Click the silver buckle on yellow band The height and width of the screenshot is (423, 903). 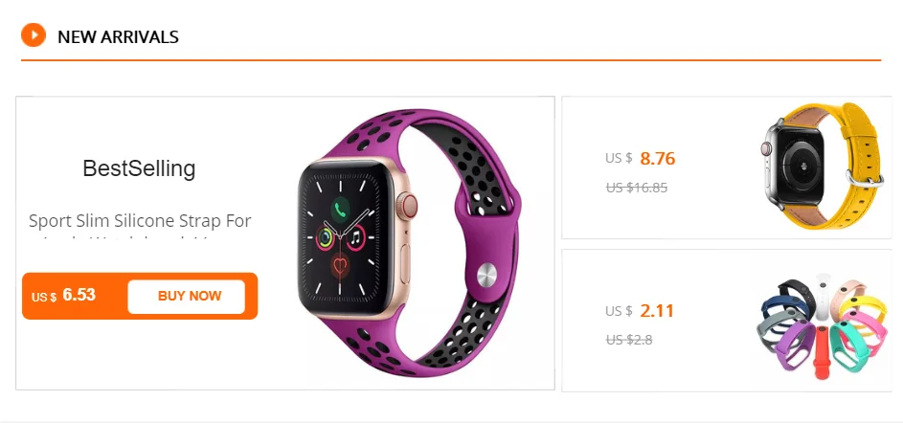(x=865, y=178)
